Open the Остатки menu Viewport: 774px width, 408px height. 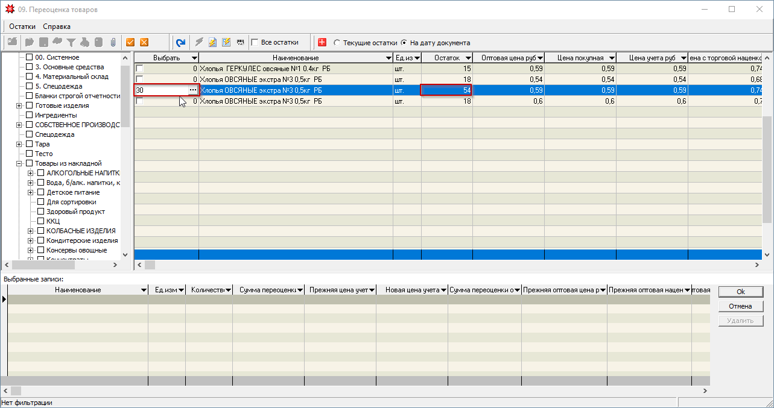click(x=22, y=27)
